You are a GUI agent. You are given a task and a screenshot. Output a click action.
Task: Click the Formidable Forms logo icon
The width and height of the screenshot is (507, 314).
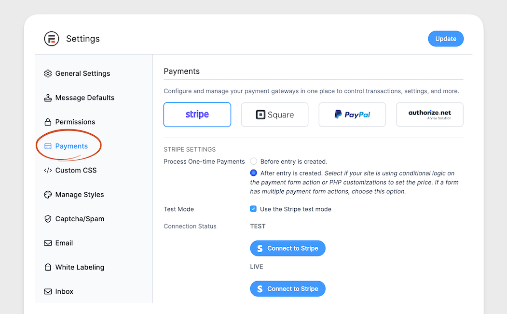coord(52,39)
